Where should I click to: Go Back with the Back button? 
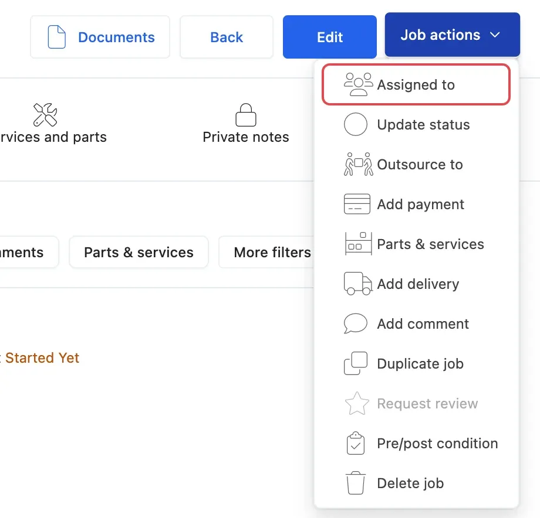pos(227,37)
